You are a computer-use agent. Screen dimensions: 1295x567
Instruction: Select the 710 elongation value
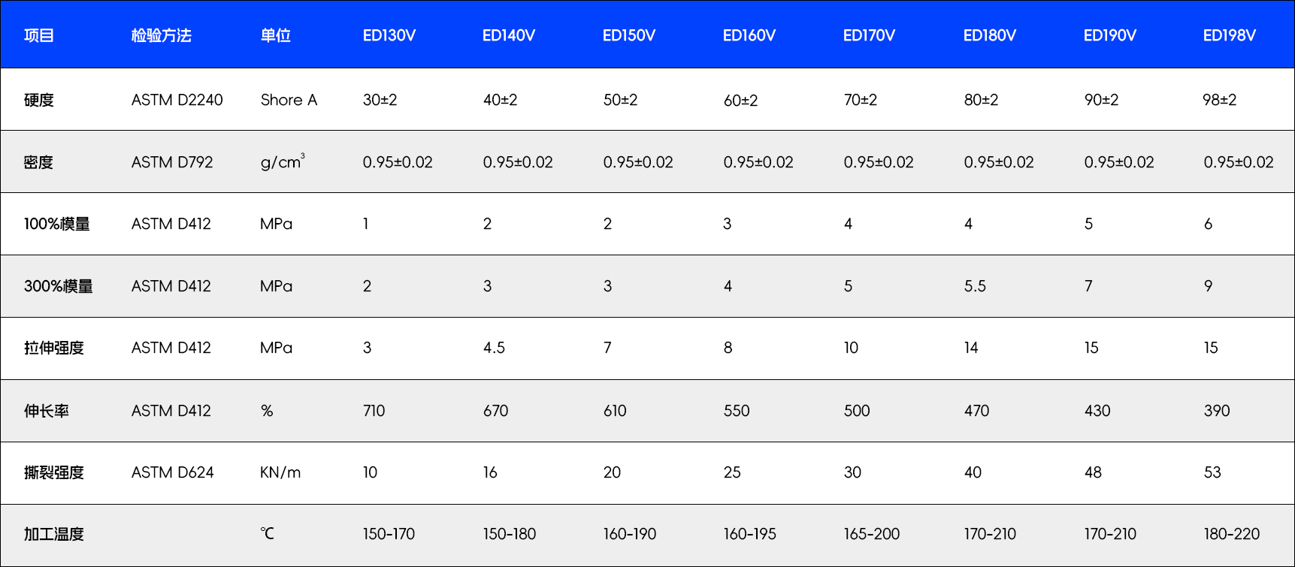click(x=374, y=411)
